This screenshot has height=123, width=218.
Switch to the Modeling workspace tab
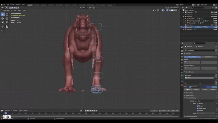(36, 5)
